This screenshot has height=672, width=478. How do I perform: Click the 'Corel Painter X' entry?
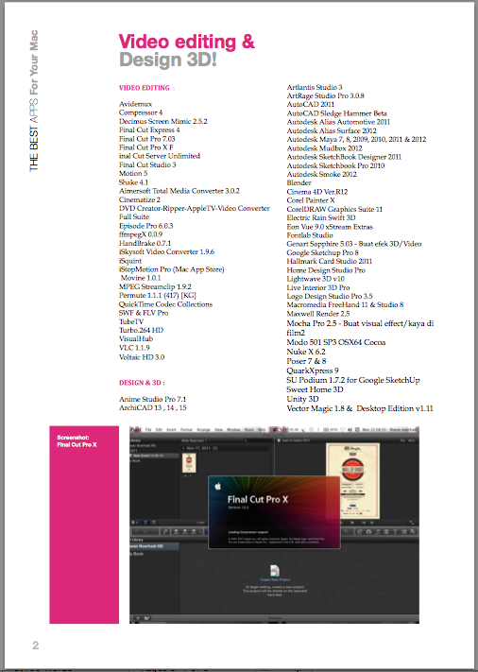[x=311, y=200]
